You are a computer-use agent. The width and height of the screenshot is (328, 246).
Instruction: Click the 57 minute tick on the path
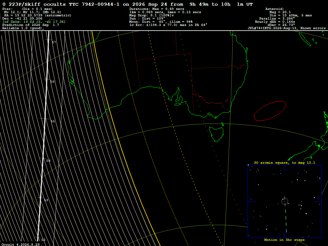point(54,42)
